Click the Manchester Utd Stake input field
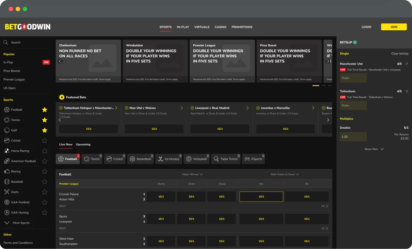 pyautogui.click(x=353, y=78)
